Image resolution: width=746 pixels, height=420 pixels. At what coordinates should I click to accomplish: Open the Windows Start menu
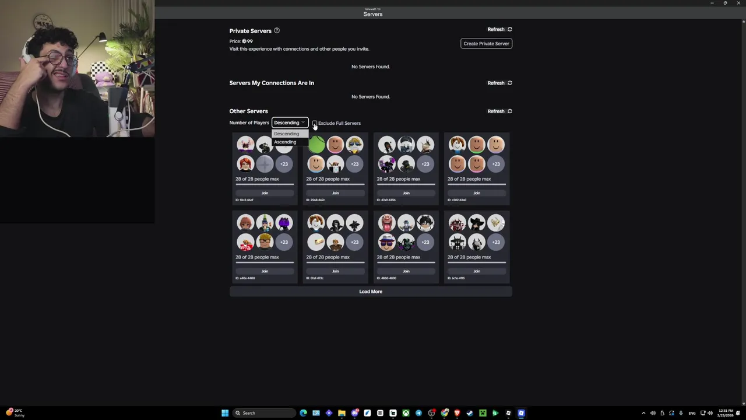[x=225, y=413]
